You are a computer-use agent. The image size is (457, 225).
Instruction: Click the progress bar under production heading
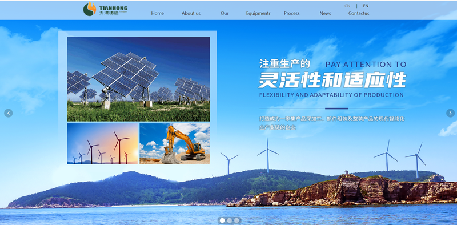[332, 109]
